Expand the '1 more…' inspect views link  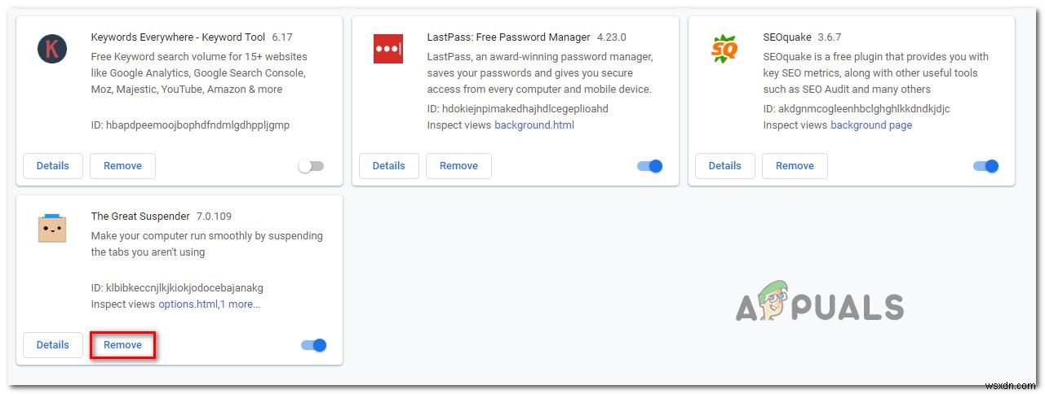[241, 304]
